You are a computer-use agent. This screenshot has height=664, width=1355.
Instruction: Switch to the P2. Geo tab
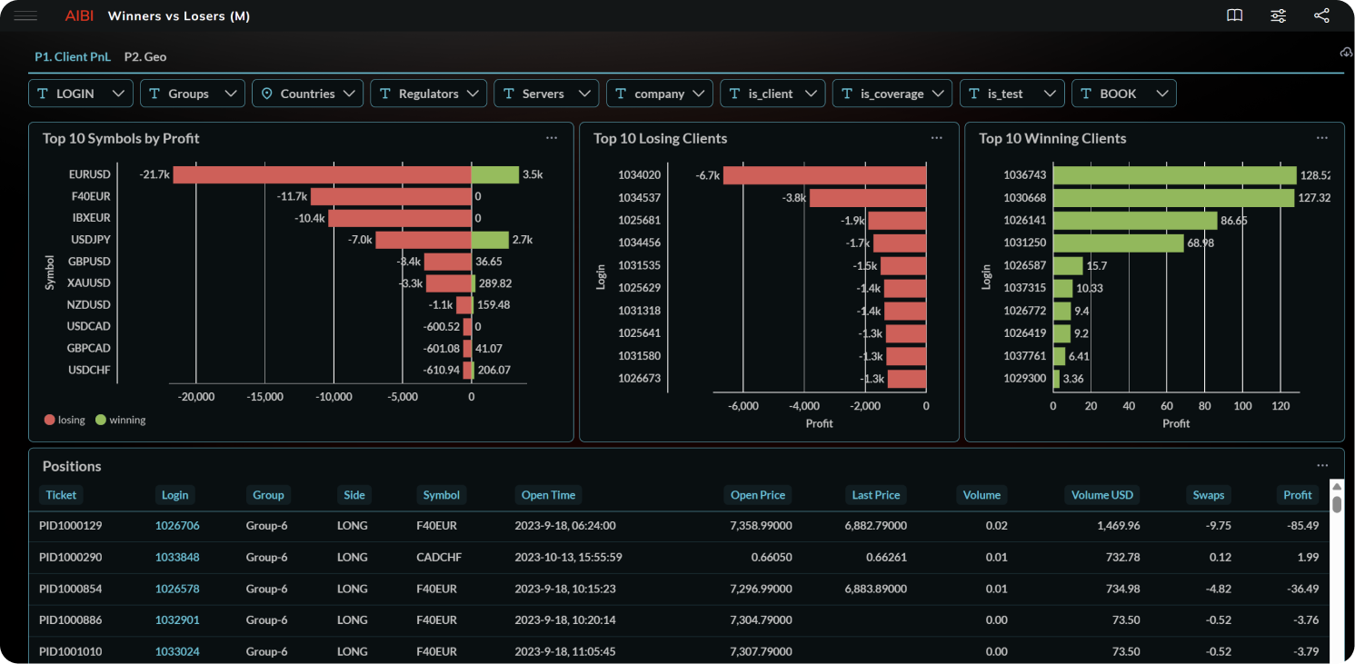click(x=145, y=56)
